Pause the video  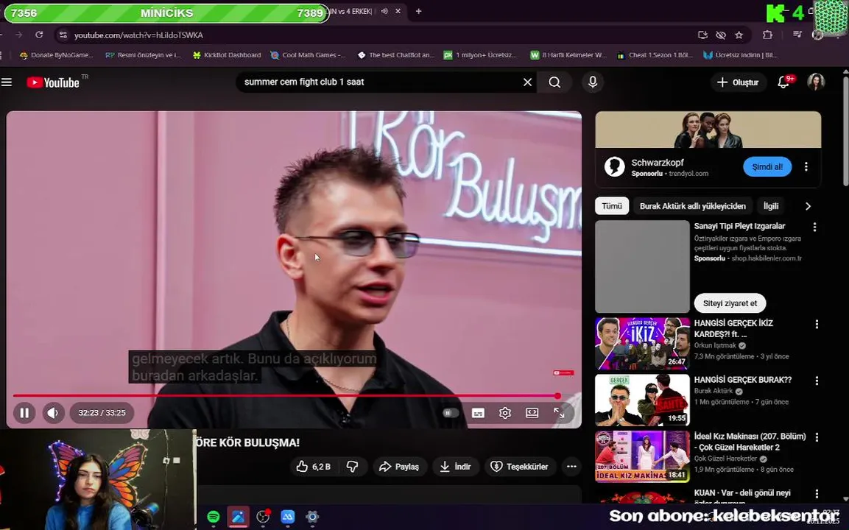pos(24,413)
